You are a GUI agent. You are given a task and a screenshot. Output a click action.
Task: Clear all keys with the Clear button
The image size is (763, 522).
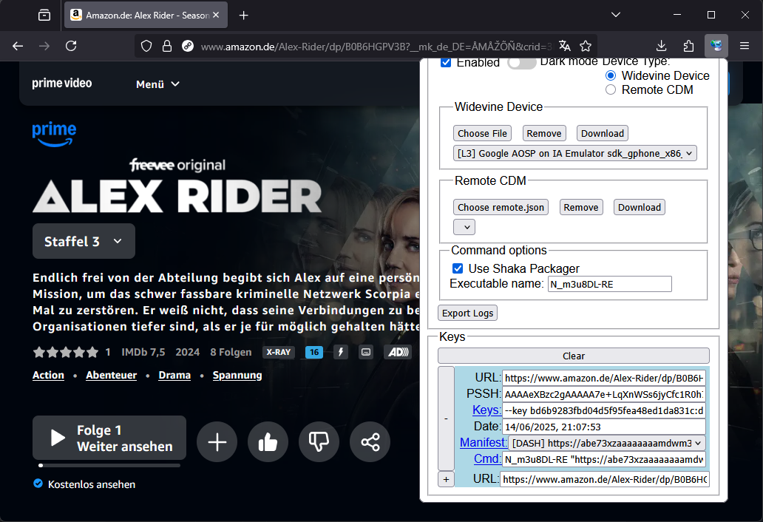pos(574,356)
